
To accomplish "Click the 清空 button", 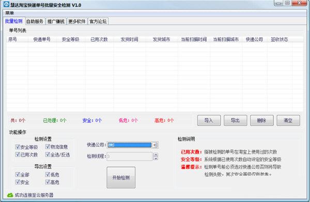I will (288, 120).
